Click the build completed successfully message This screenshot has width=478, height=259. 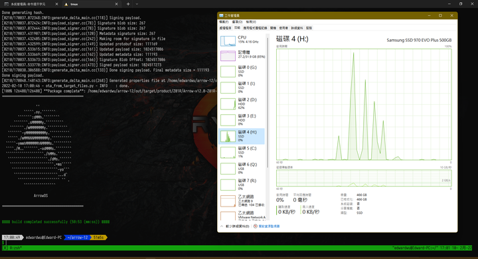pos(56,222)
